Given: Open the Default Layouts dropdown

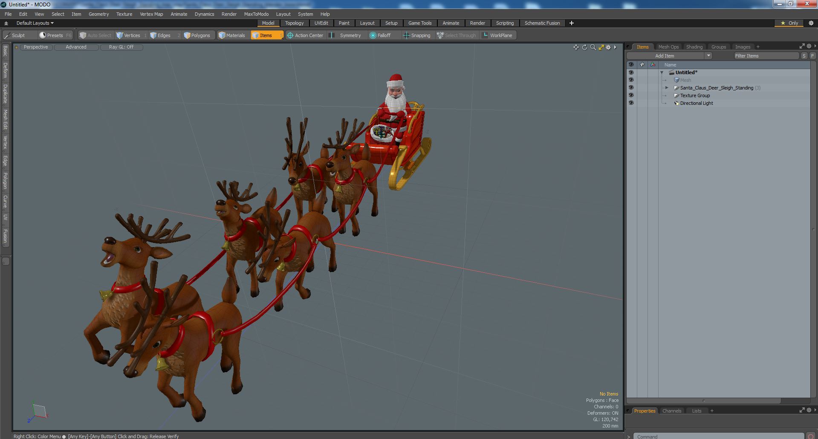Looking at the screenshot, I should click(35, 23).
